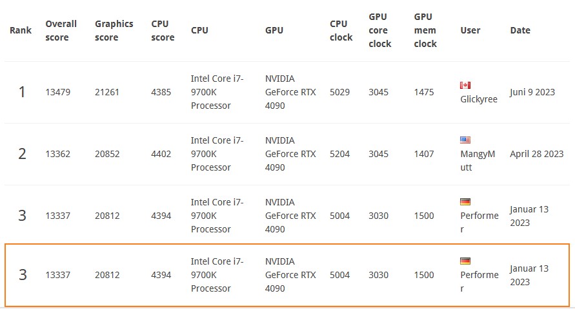Screen dimensions: 575x309
Task: Click the Rank column header
Action: pos(21,30)
